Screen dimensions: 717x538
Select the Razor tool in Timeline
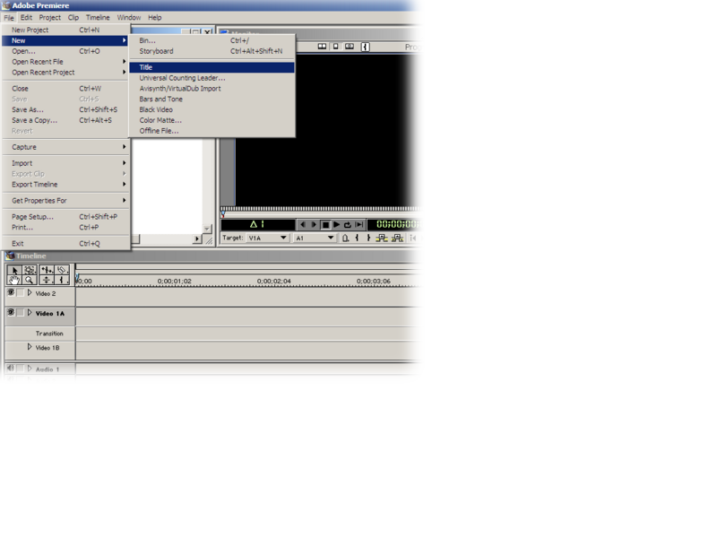(61, 270)
